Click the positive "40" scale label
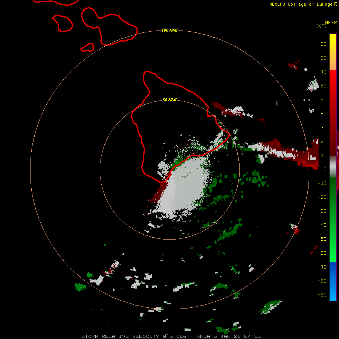This screenshot has width=339, height=339. click(324, 113)
